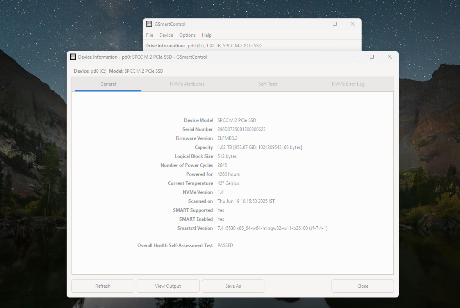Click the View Output button

168,286
